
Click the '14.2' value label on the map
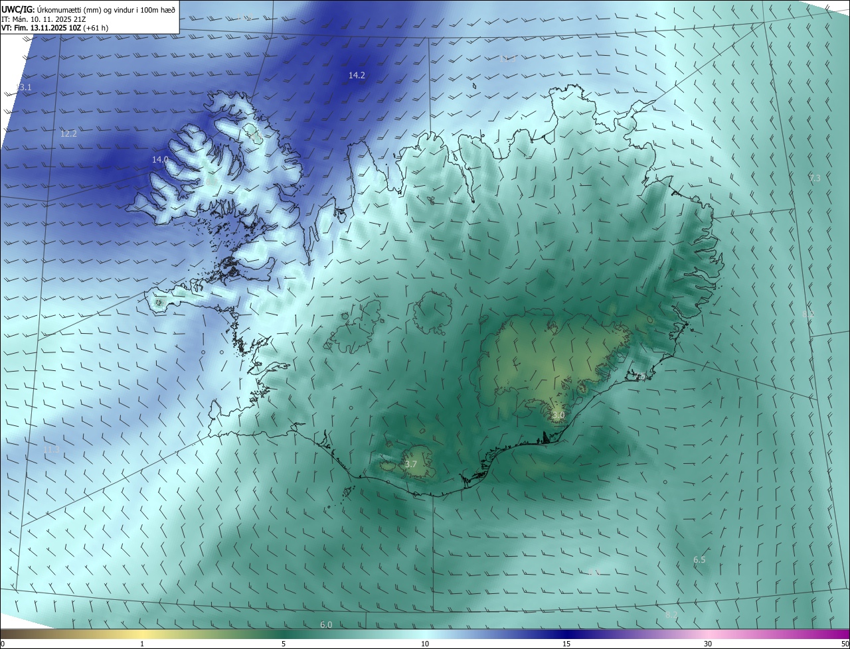(x=357, y=76)
